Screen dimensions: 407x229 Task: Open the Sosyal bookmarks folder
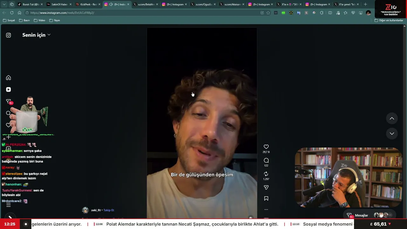click(x=9, y=20)
